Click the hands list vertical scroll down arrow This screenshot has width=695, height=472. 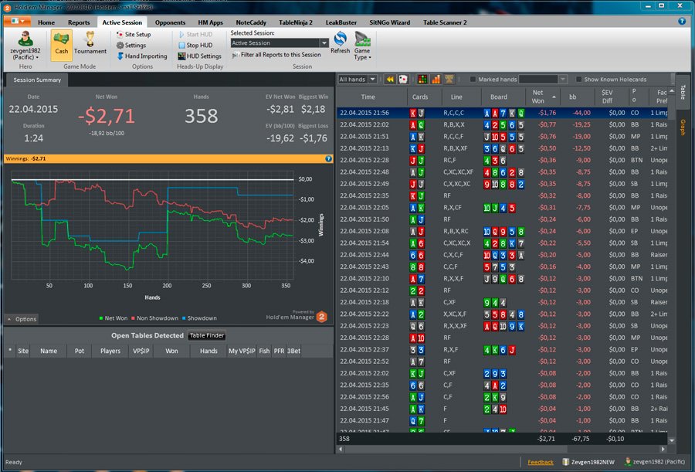[672, 440]
